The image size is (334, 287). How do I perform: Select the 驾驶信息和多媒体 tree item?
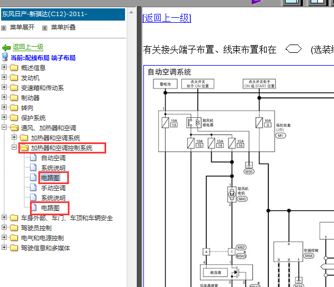(x=46, y=248)
